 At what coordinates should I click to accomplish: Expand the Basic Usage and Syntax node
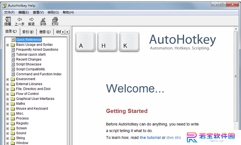(8, 45)
